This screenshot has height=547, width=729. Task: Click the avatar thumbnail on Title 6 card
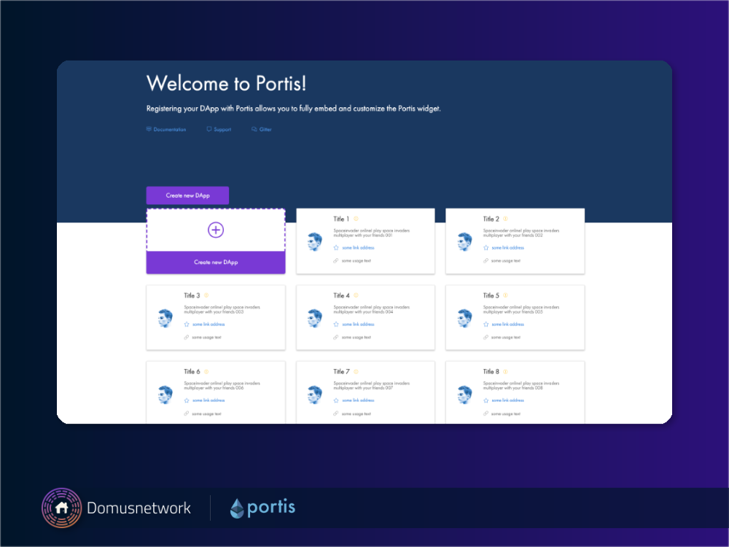(x=165, y=395)
